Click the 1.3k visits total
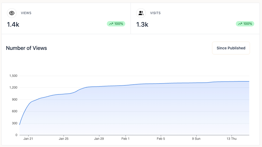The width and height of the screenshot is (262, 147). point(142,25)
